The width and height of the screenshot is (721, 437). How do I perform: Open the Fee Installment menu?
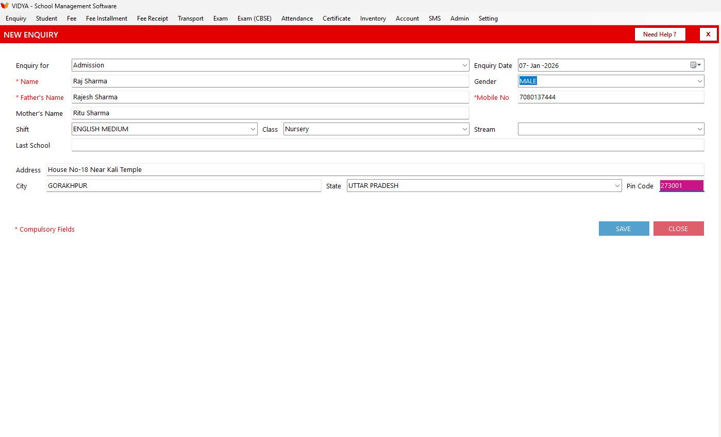point(107,19)
